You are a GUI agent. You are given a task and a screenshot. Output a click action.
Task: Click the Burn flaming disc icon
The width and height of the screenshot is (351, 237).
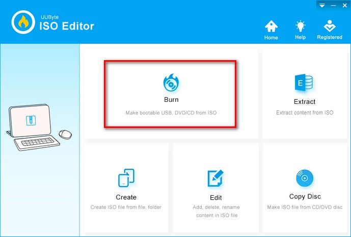click(x=171, y=83)
